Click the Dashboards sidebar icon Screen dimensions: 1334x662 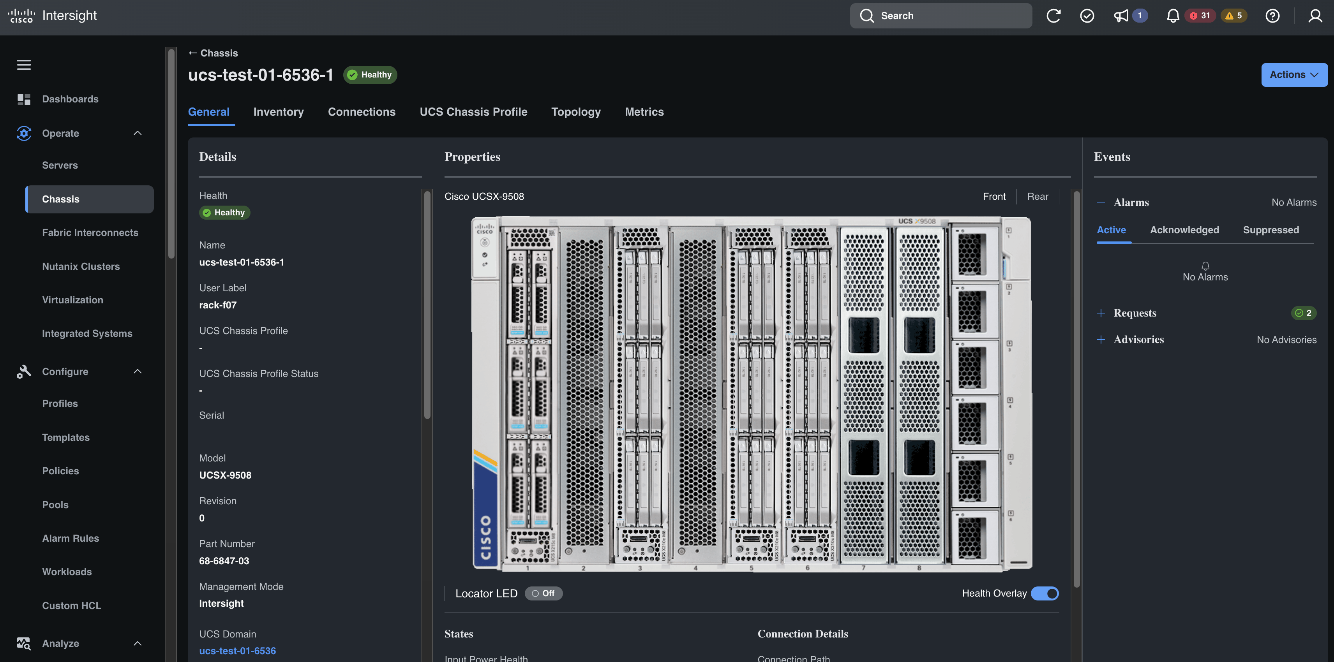tap(24, 99)
